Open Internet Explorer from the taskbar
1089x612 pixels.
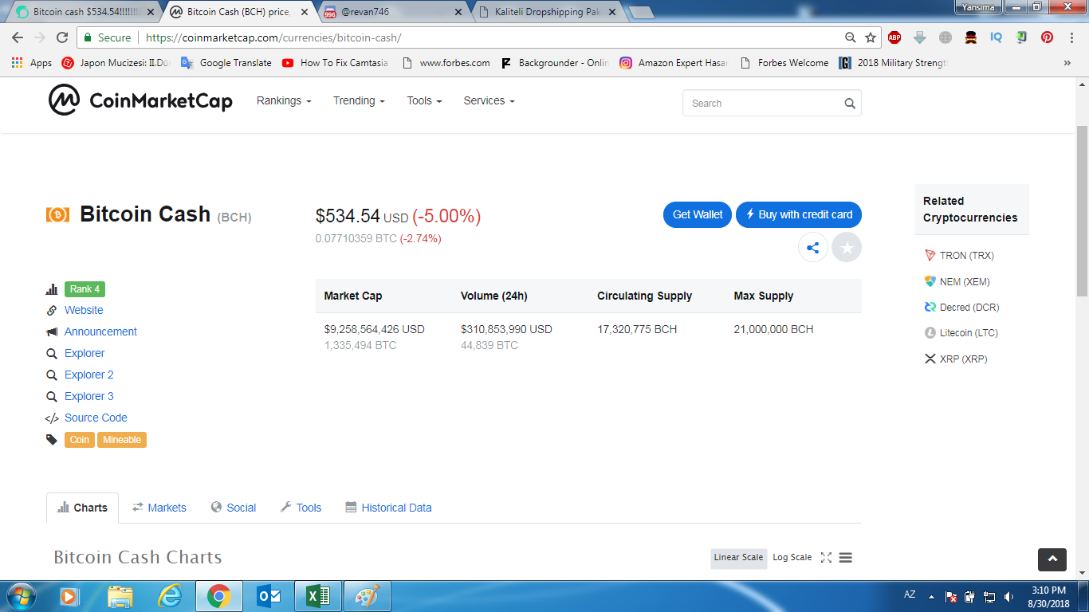pos(170,596)
